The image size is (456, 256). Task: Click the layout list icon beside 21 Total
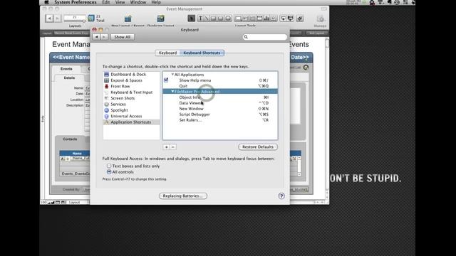(x=91, y=18)
